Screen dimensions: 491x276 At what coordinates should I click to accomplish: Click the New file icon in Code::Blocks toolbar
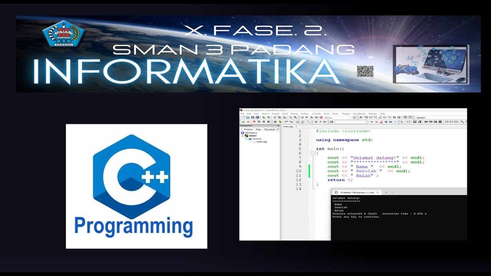[x=243, y=117]
